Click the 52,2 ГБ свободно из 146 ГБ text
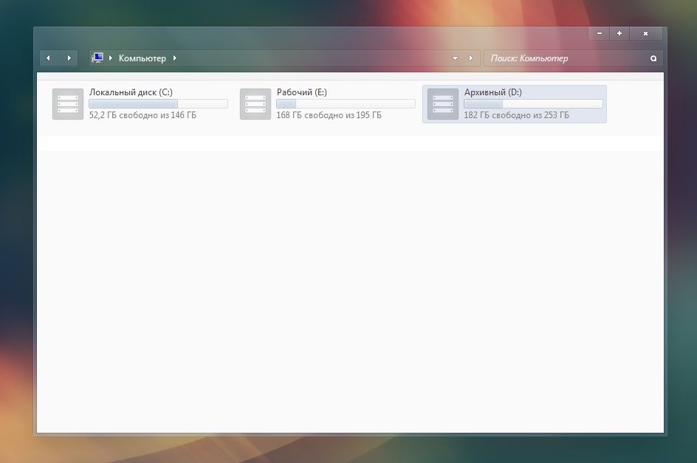 tap(143, 115)
